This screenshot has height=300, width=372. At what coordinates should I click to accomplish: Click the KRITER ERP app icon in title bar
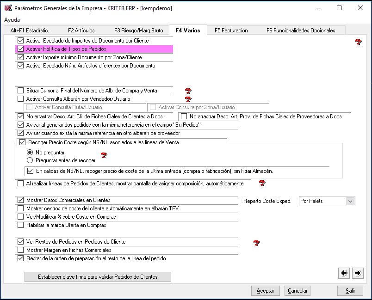point(8,8)
